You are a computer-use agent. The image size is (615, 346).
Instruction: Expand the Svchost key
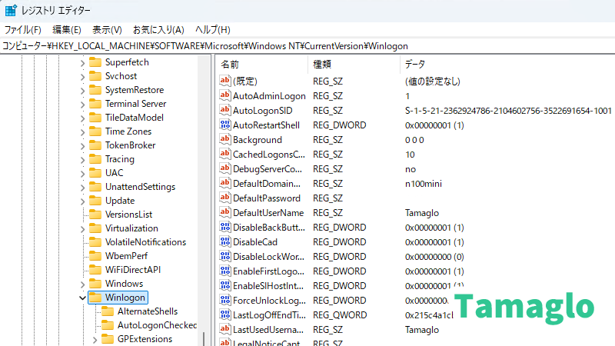tap(82, 76)
